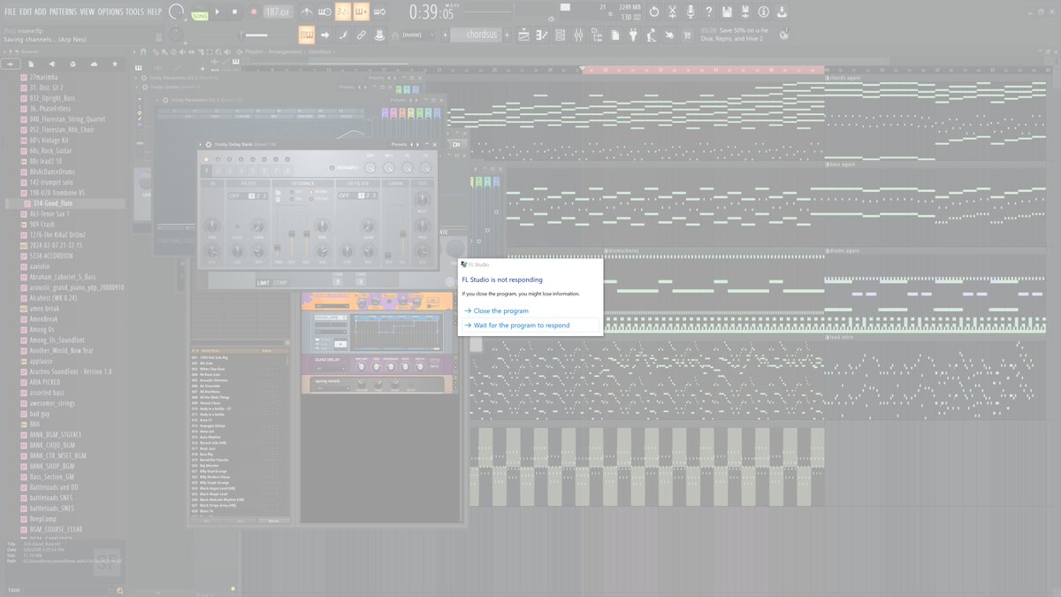Click the Record button
The width and height of the screenshot is (1061, 597).
[254, 11]
